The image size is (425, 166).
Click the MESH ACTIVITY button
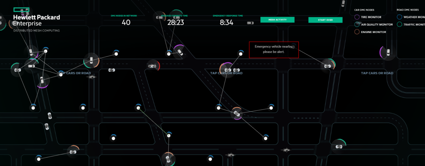(x=277, y=20)
